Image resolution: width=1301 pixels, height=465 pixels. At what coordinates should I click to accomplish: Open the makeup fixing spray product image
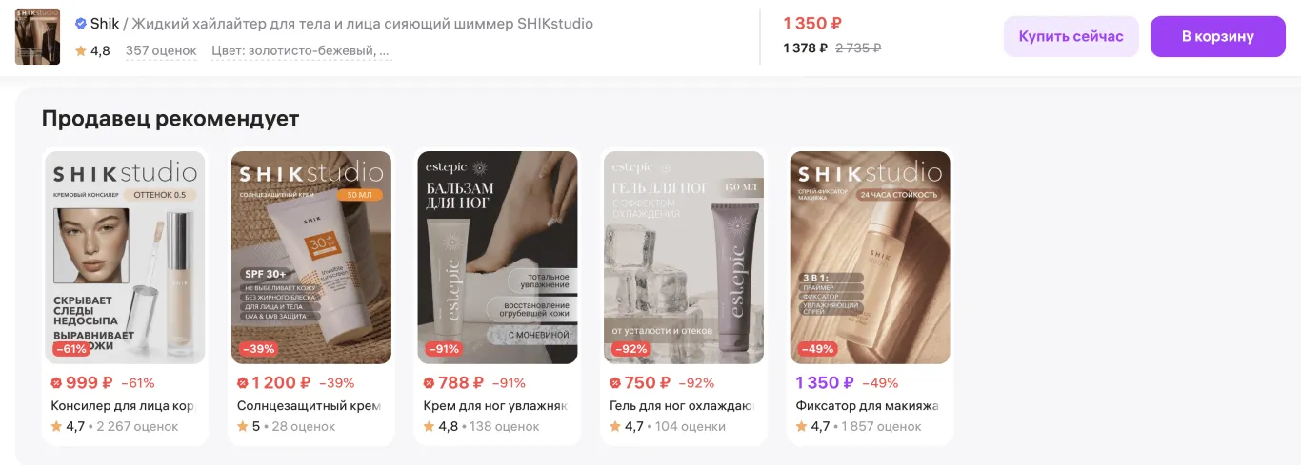(x=871, y=258)
